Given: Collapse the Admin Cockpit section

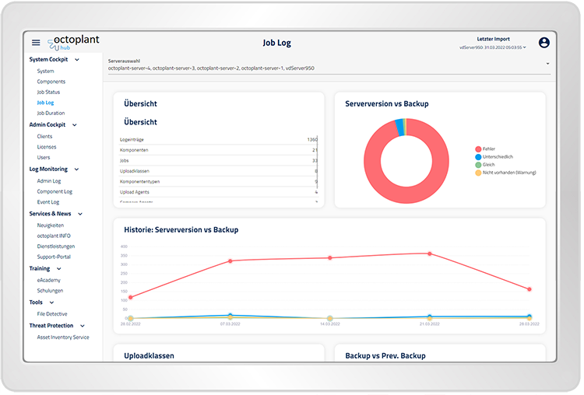Looking at the screenshot, I should coord(75,124).
